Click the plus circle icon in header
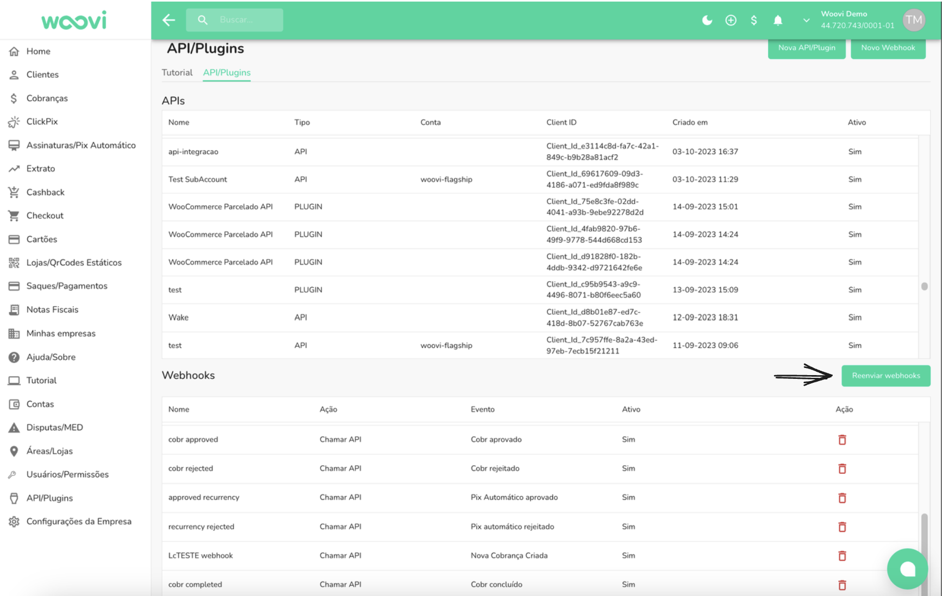Image resolution: width=942 pixels, height=596 pixels. pyautogui.click(x=731, y=20)
